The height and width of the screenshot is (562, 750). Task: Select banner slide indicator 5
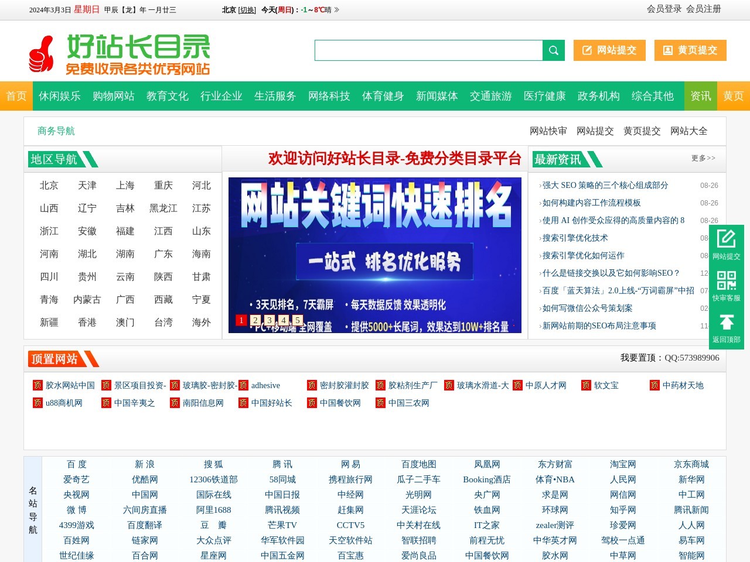298,320
